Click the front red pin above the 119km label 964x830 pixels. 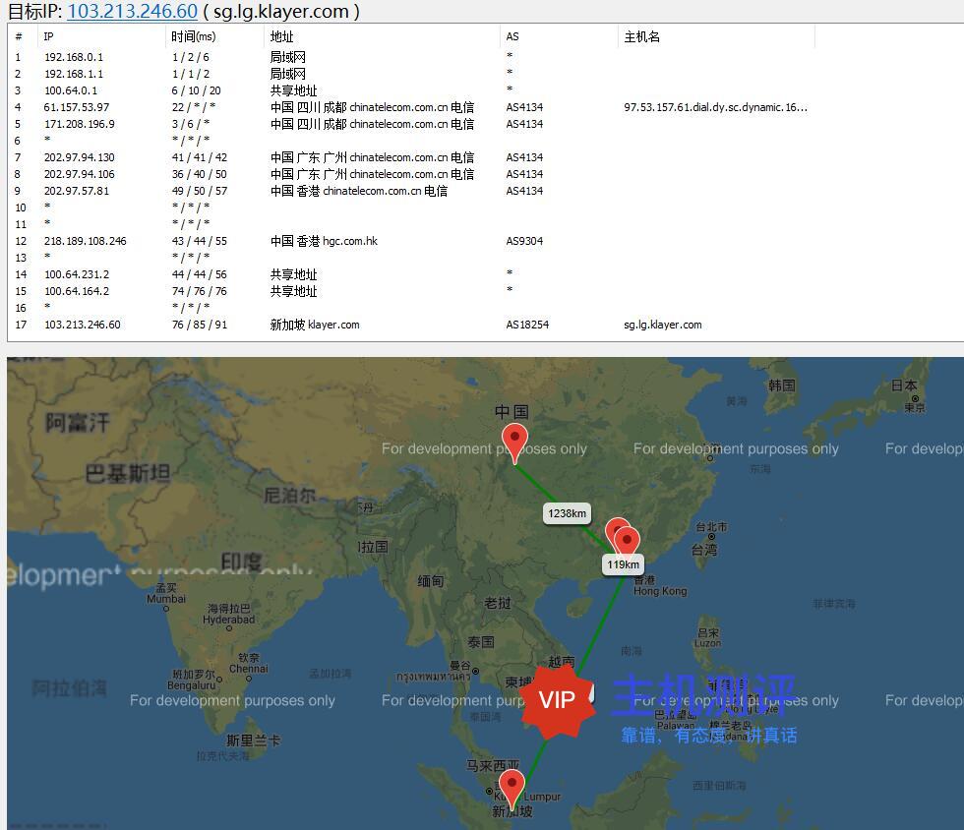(x=627, y=543)
